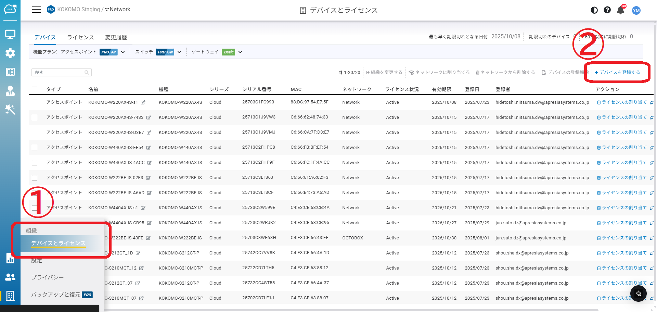
Task: Switch to the 変更履歴 tab
Action: [x=116, y=37]
